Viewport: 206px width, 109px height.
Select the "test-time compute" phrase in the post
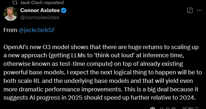tap(86, 64)
